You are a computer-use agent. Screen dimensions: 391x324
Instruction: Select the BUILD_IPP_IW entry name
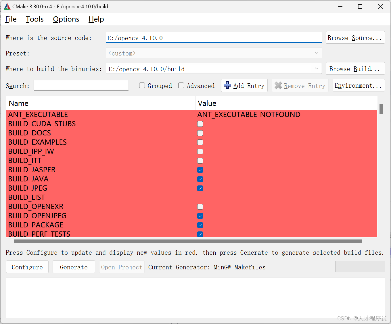pyautogui.click(x=31, y=151)
